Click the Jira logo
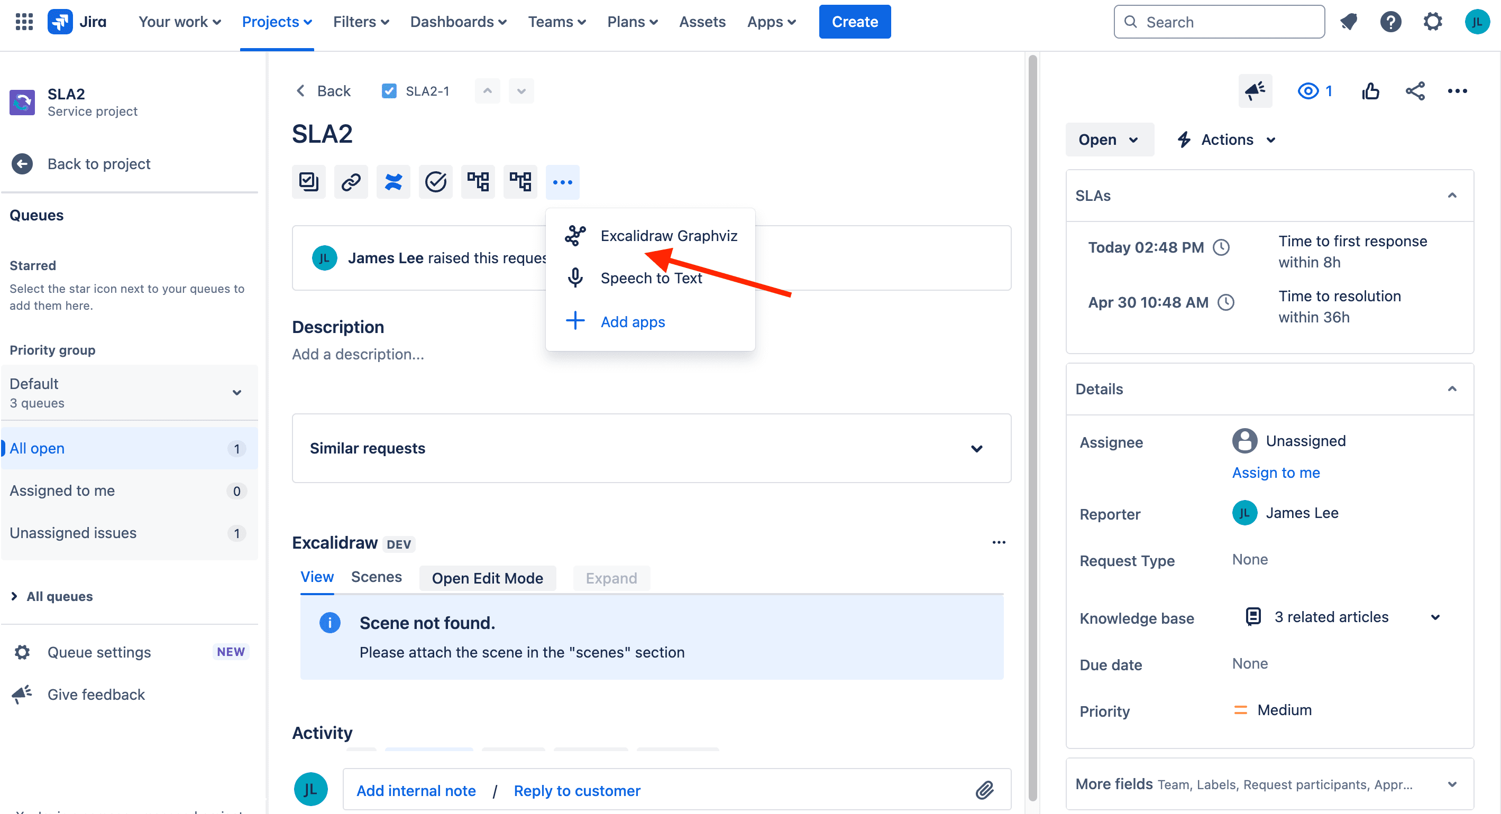This screenshot has height=814, width=1501. pyautogui.click(x=77, y=22)
